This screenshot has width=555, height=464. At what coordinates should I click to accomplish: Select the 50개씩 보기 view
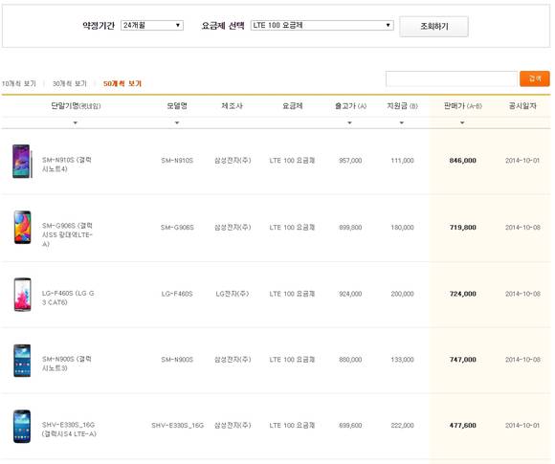(122, 83)
